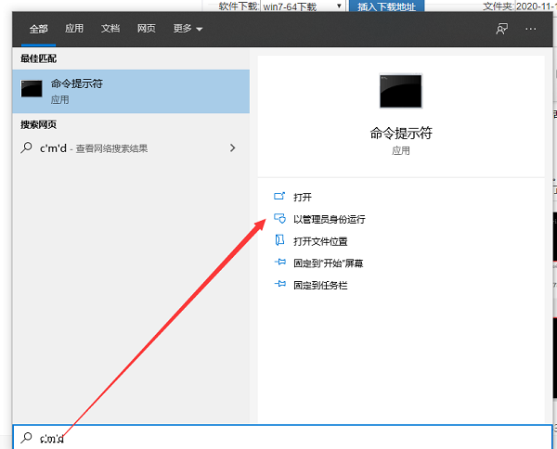Click the 打开 open icon in the right panel
Image resolution: width=557 pixels, height=449 pixels.
(x=279, y=197)
